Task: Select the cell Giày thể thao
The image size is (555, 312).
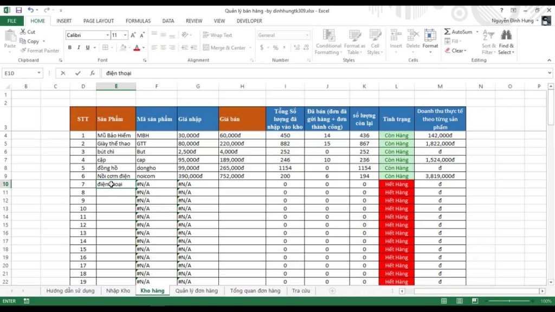Action: [x=116, y=144]
